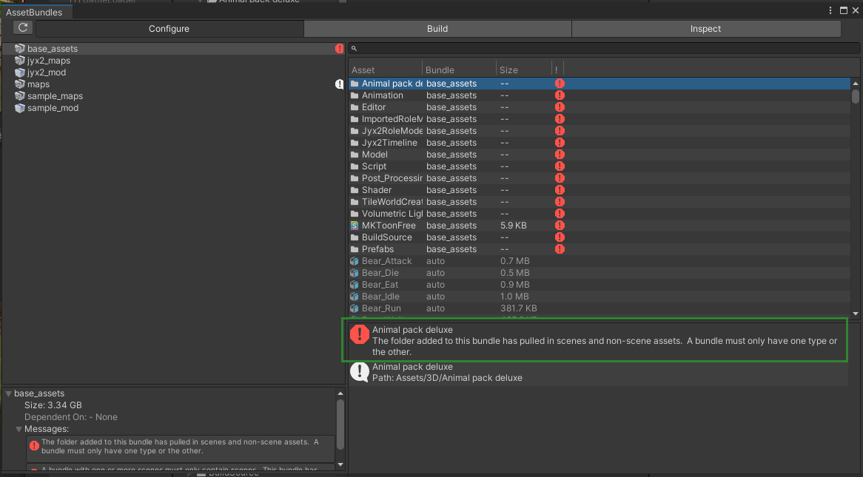Click the Bear_Attack animation asset icon
The height and width of the screenshot is (477, 863).
pos(354,260)
